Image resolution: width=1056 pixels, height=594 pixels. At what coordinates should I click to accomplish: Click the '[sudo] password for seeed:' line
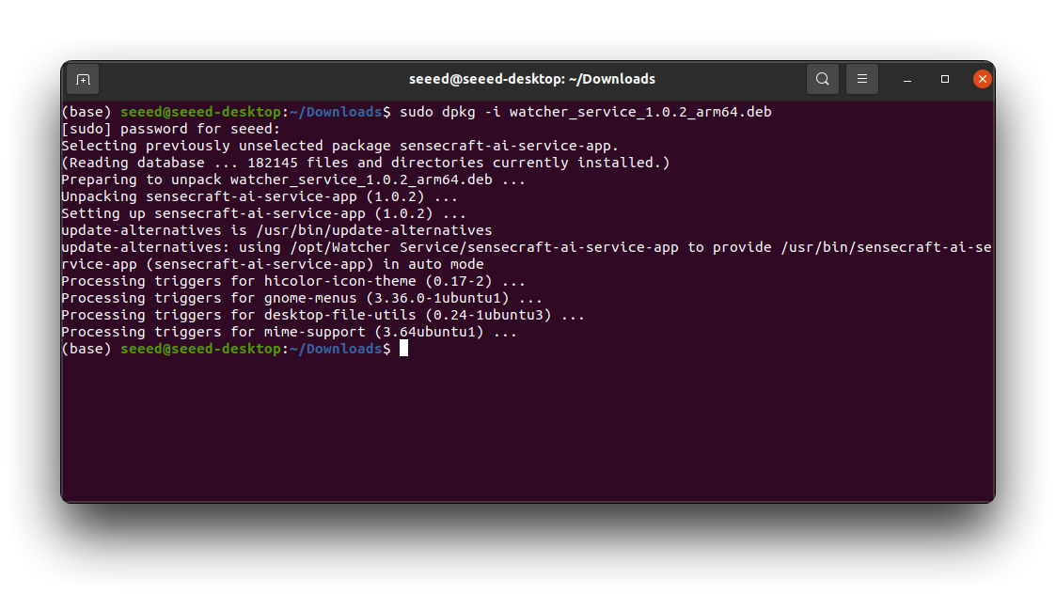pos(170,129)
